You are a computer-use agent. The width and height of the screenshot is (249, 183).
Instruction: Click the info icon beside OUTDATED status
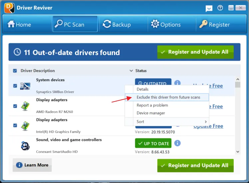coord(177,83)
